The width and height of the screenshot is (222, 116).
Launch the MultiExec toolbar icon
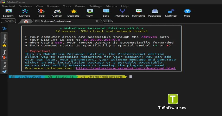click(122, 13)
